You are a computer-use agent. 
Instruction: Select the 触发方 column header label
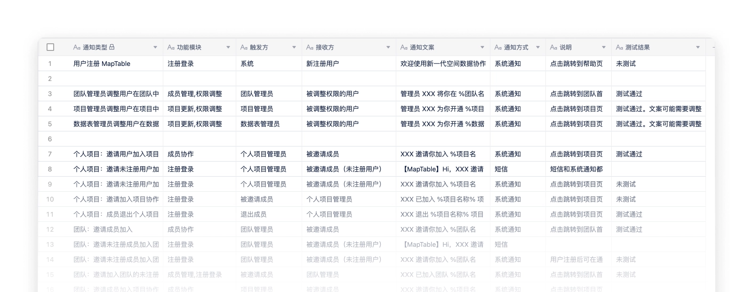(x=259, y=48)
